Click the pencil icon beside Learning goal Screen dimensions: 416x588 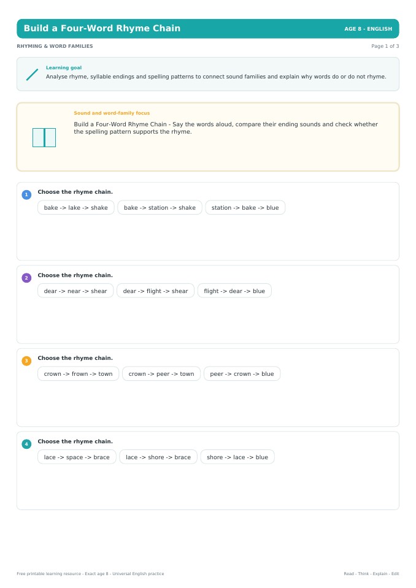[x=33, y=74]
